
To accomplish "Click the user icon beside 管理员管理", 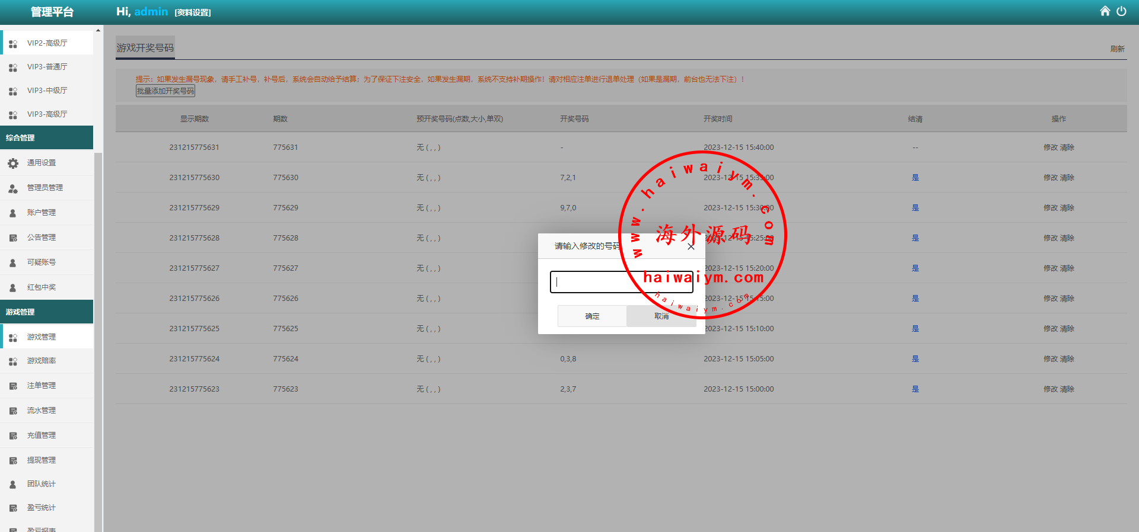I will pyautogui.click(x=13, y=188).
